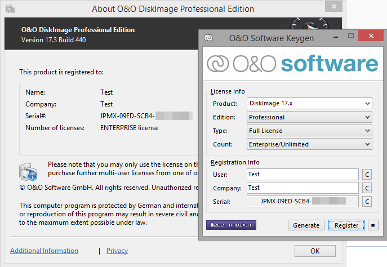The height and width of the screenshot is (267, 387).
Task: Clear the User field with its C button
Action: (x=367, y=175)
